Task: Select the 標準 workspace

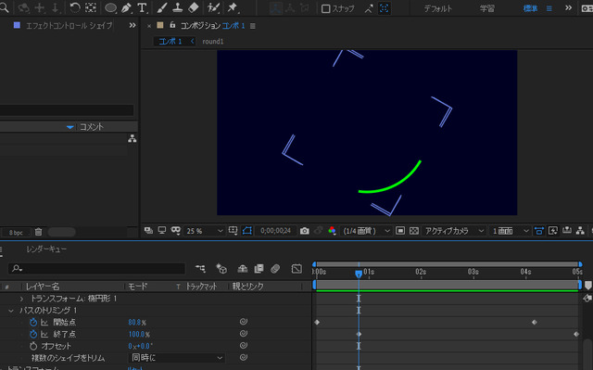Action: [530, 8]
